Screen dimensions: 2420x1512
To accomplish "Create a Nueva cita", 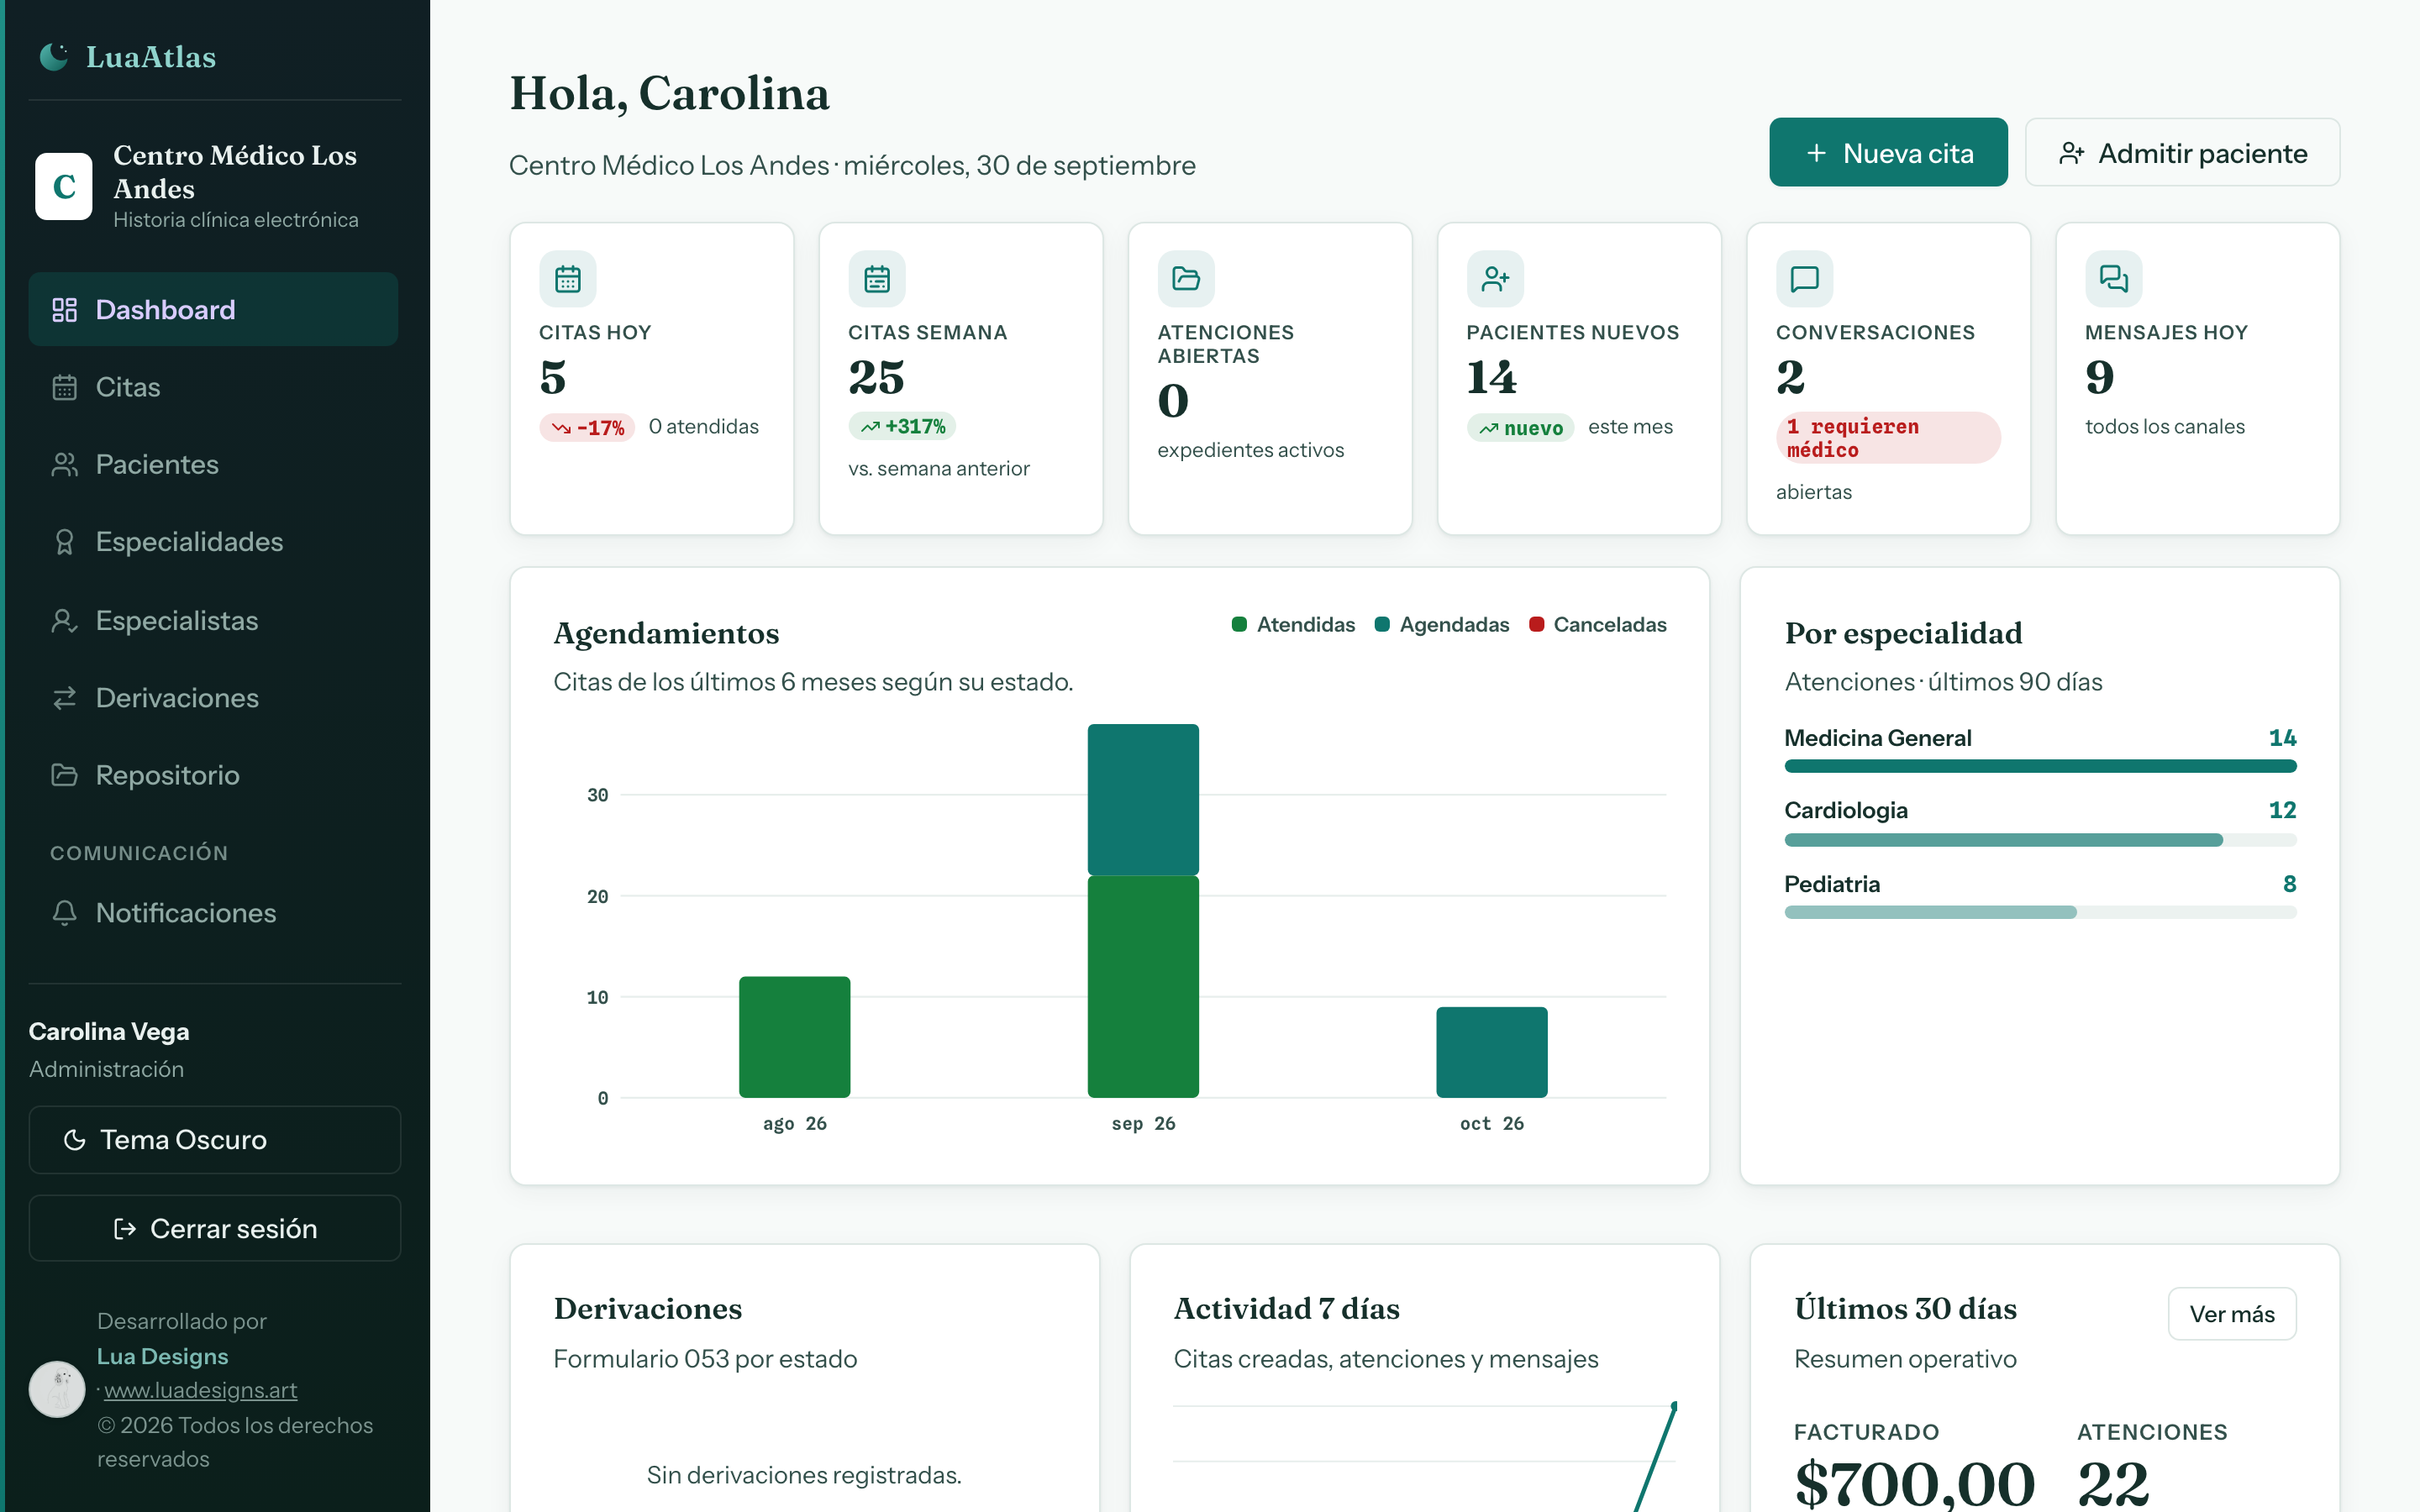I will [x=1888, y=152].
